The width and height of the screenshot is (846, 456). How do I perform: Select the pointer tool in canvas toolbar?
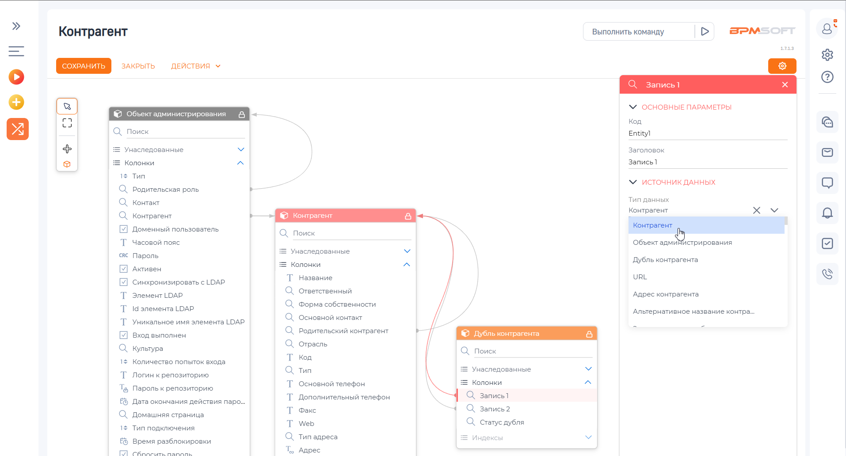[x=67, y=106]
